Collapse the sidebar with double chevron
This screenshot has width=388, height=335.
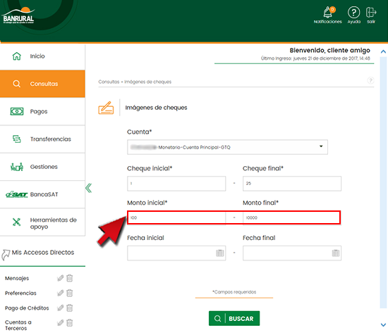click(88, 188)
